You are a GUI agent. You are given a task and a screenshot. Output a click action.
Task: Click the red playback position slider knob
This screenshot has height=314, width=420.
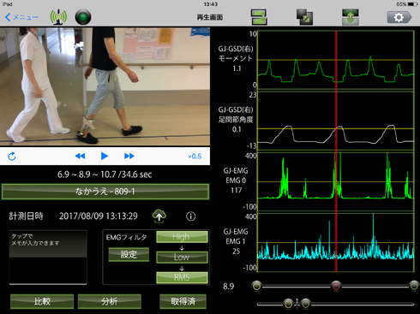336,286
